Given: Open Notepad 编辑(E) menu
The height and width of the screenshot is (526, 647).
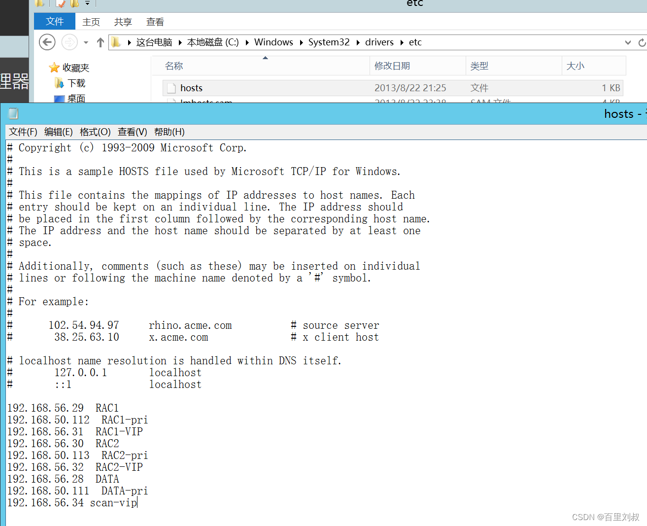Looking at the screenshot, I should 59,132.
